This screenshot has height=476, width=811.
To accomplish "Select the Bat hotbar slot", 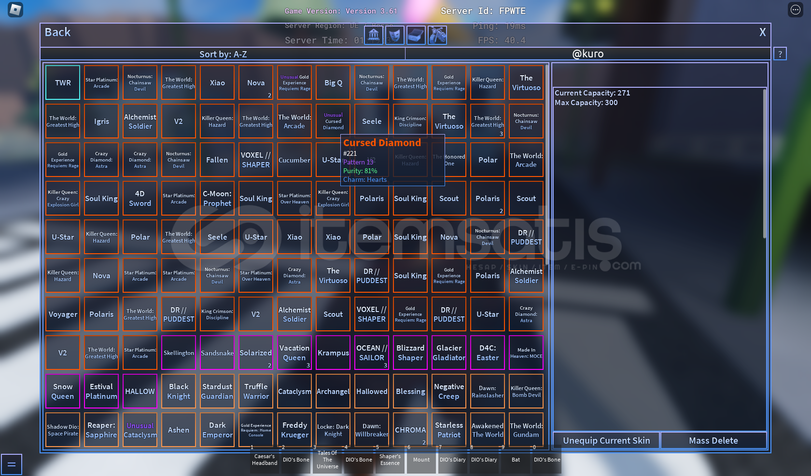I will (516, 460).
